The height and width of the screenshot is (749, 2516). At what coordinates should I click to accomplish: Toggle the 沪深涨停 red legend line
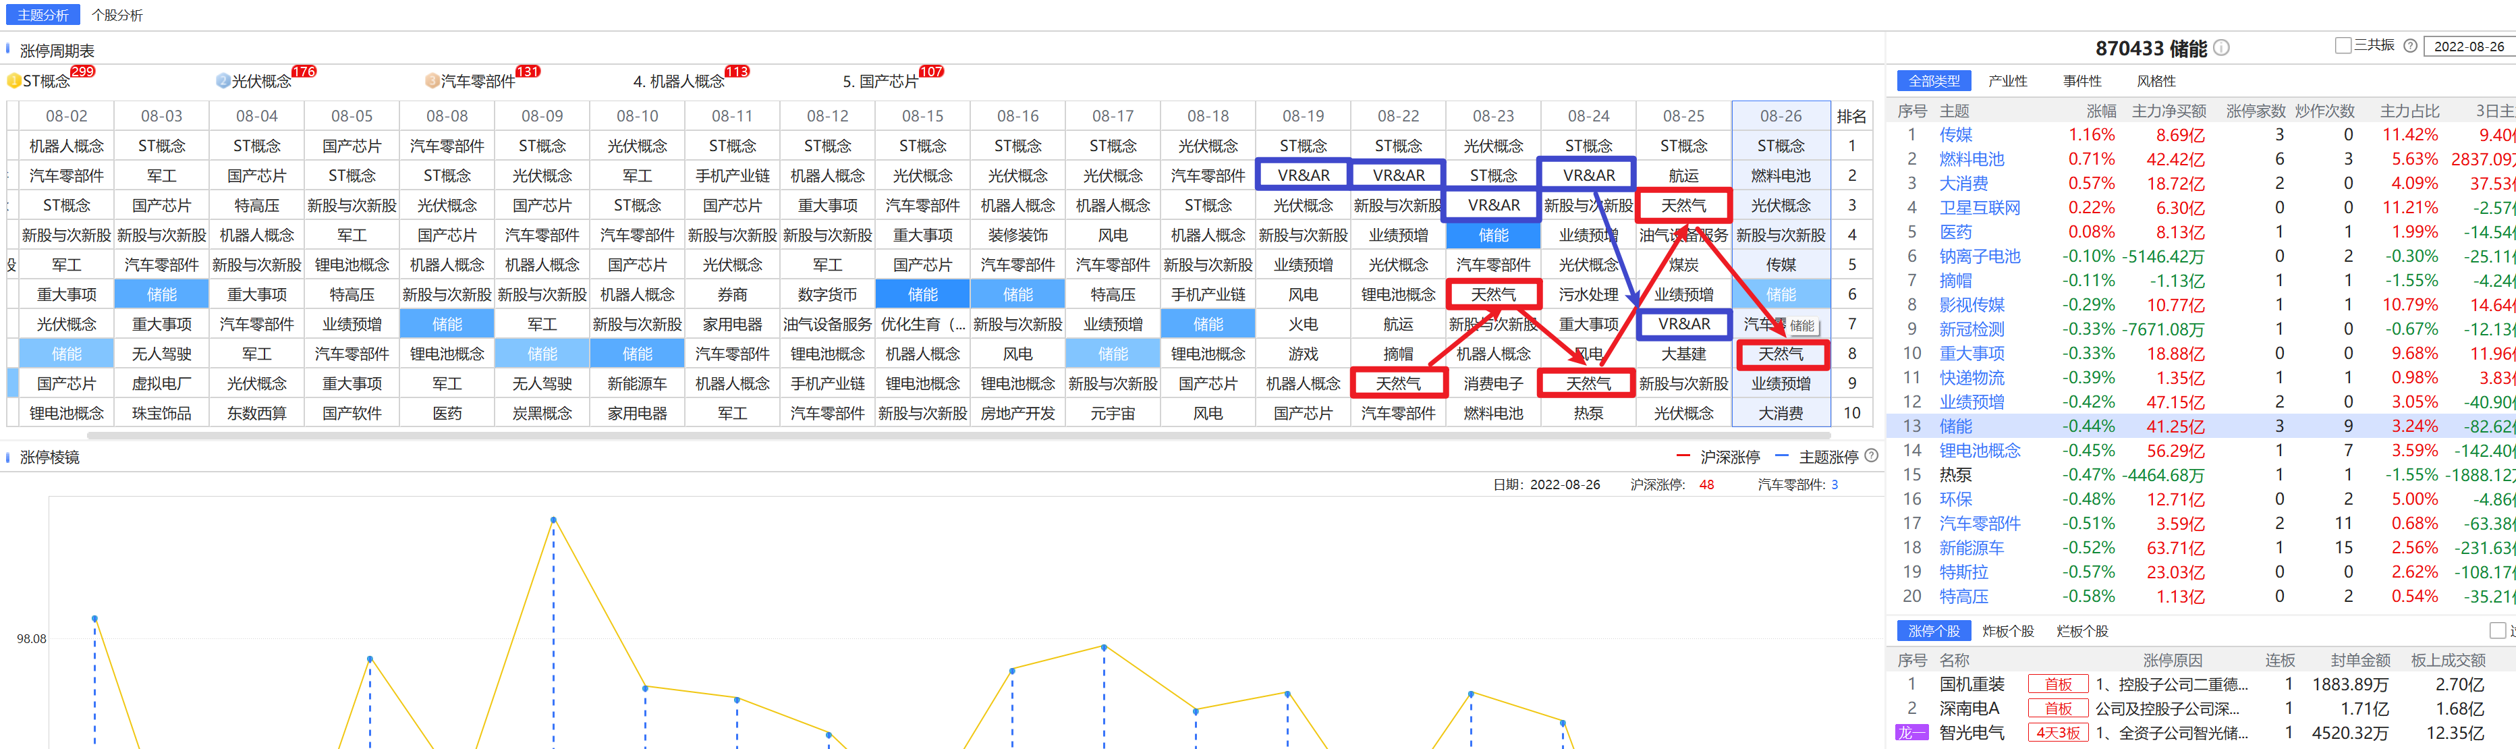pos(1683,456)
